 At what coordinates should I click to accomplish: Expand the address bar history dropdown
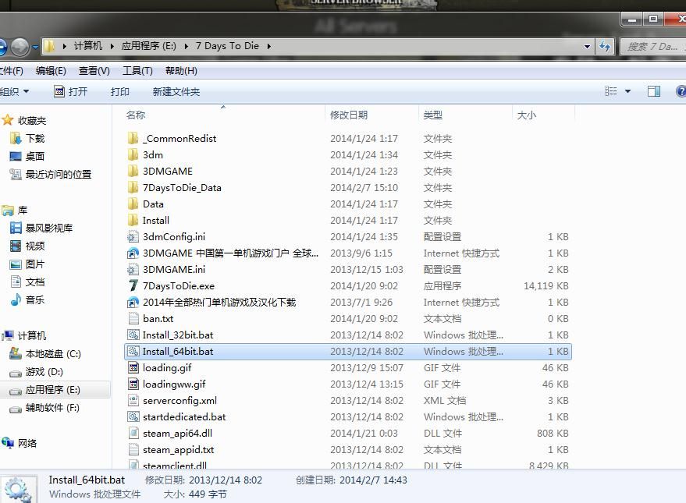pos(587,47)
